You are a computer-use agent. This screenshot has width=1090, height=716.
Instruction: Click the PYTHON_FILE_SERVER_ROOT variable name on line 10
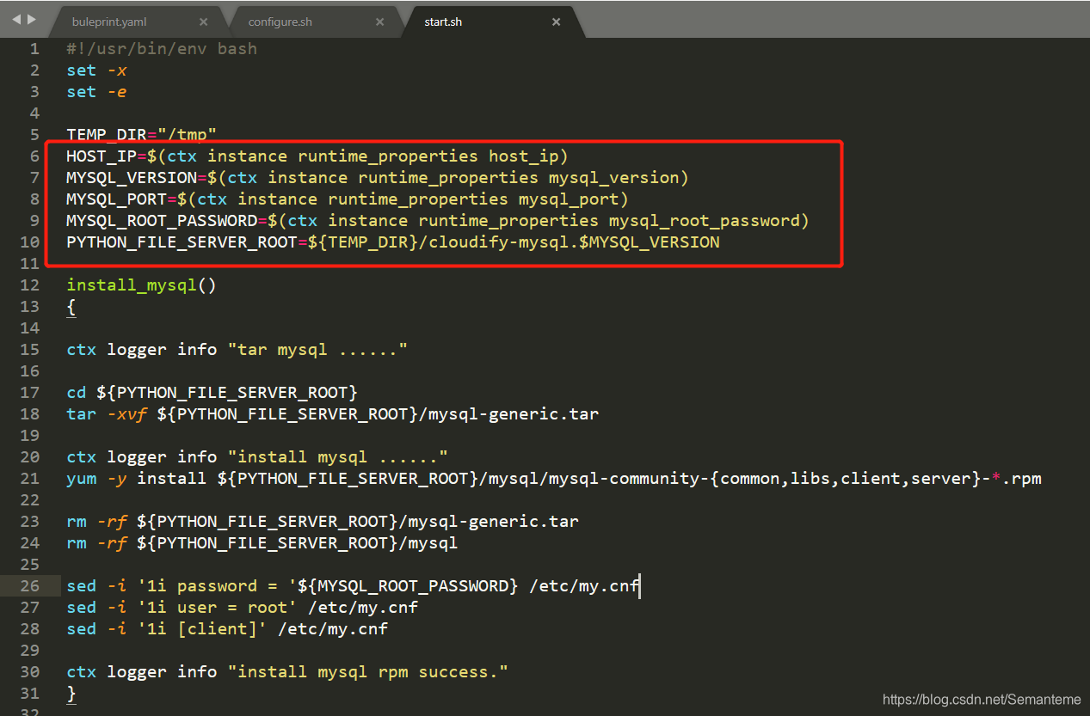click(x=182, y=242)
